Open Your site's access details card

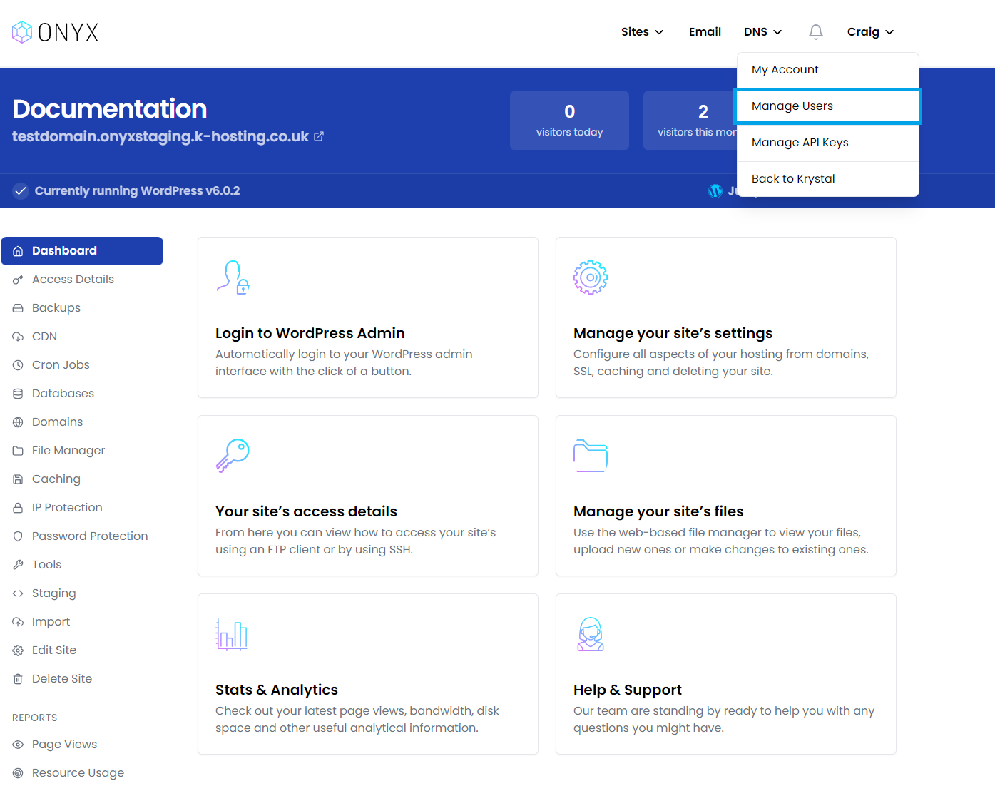pos(368,496)
